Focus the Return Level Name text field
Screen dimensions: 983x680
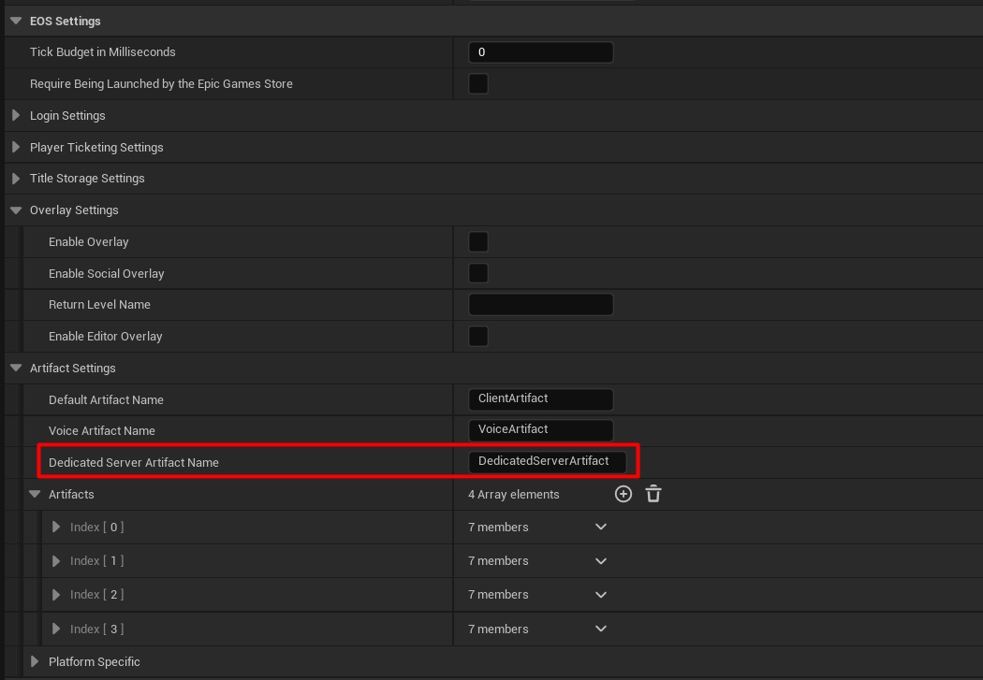540,305
